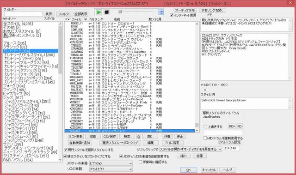Image resolution: width=296 pixels, height=175 pixels.
Task: Select カントリー(ブルーグラス) [68] category
Action: [x=27, y=62]
